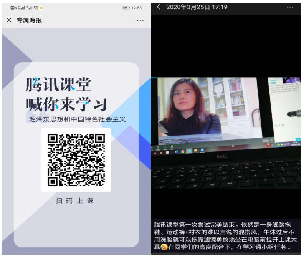Tap the laughing-crying emoji in the caption
This screenshot has height=257, width=304.
click(164, 247)
